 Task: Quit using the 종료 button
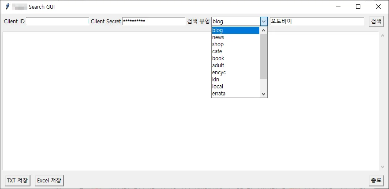coord(376,180)
